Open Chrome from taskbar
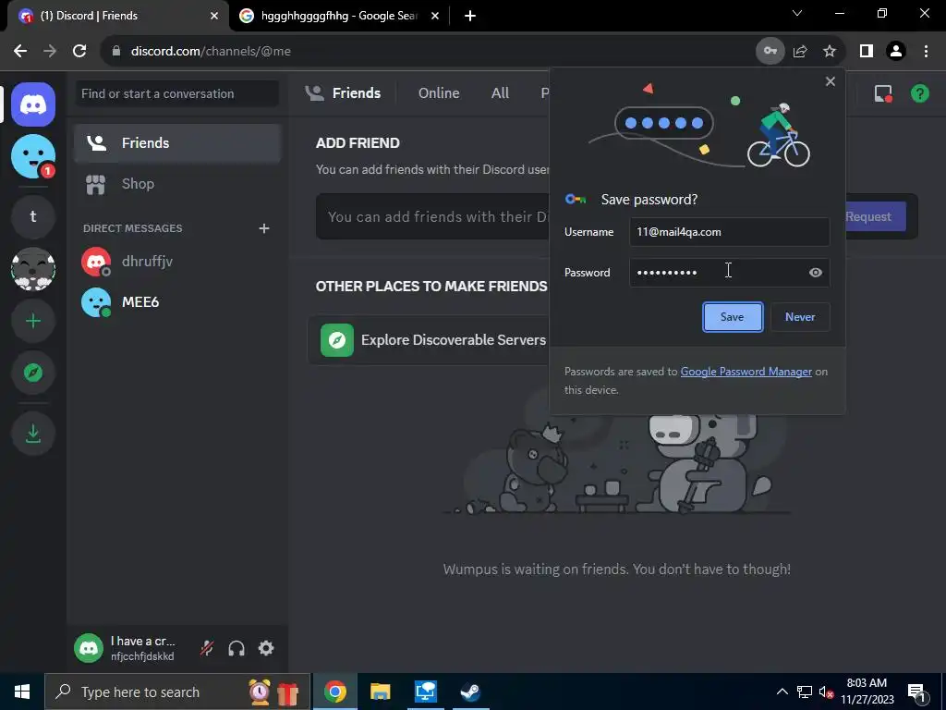The image size is (946, 710). 334,692
